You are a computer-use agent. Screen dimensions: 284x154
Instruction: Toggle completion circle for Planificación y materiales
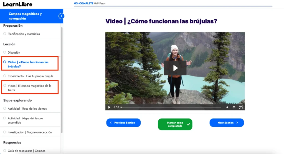coord(4,34)
